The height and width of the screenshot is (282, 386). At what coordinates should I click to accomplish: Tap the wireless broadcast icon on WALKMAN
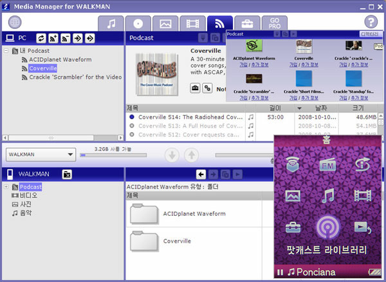pyautogui.click(x=293, y=164)
